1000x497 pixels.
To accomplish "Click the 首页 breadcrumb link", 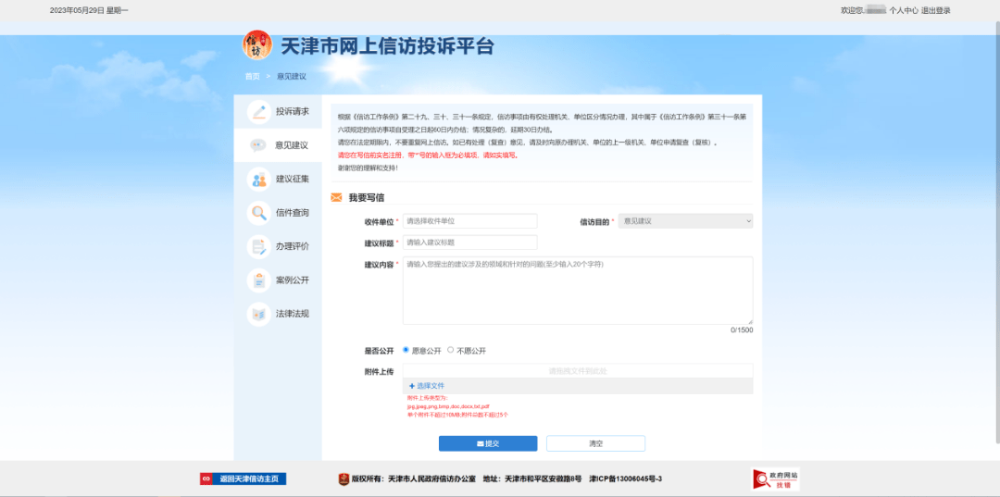I will [252, 76].
